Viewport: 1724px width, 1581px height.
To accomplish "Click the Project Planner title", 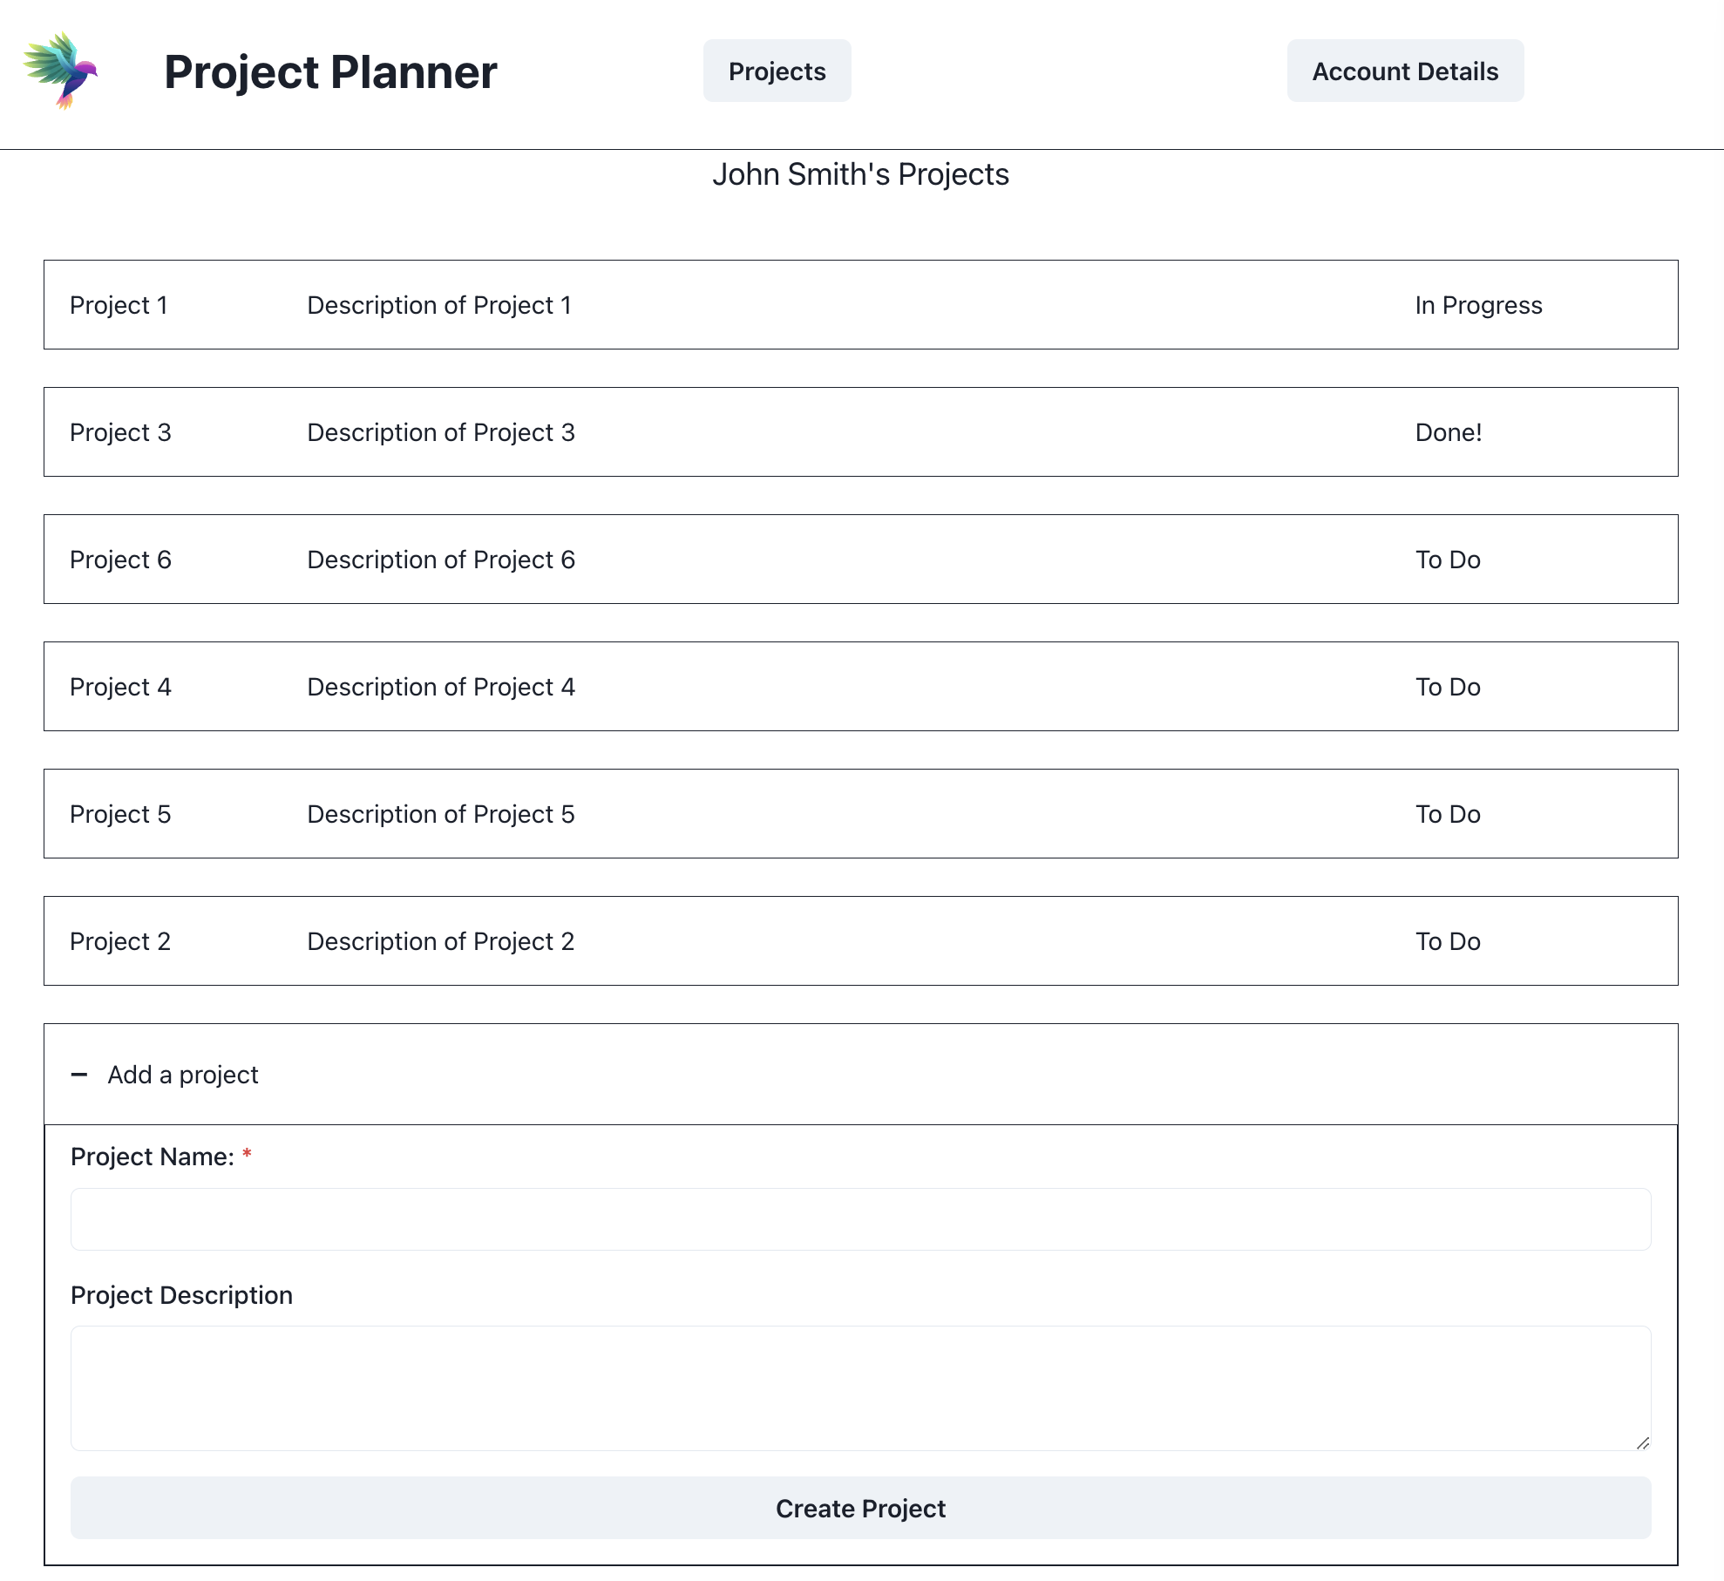I will tap(330, 71).
